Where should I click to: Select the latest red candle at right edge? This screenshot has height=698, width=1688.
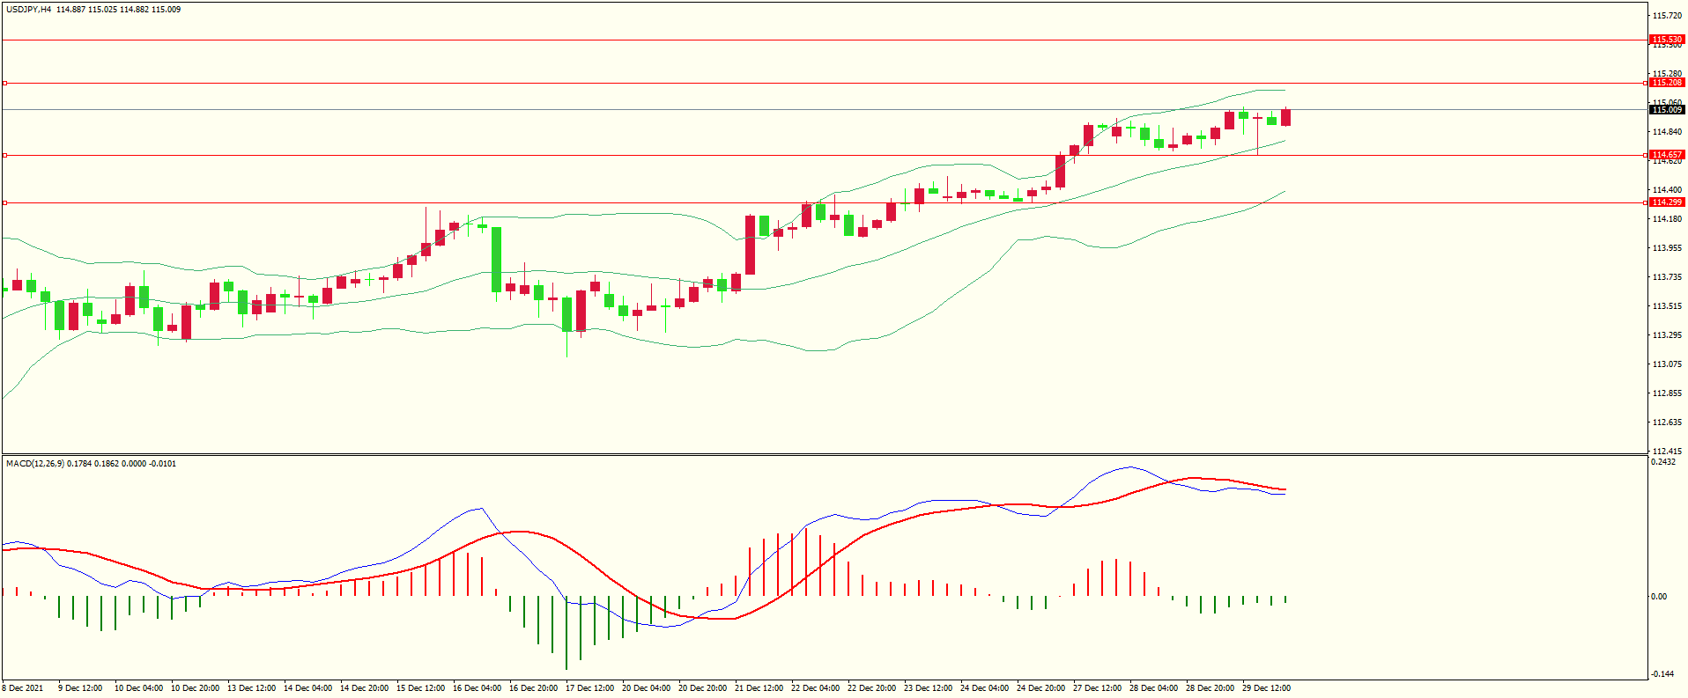1286,117
